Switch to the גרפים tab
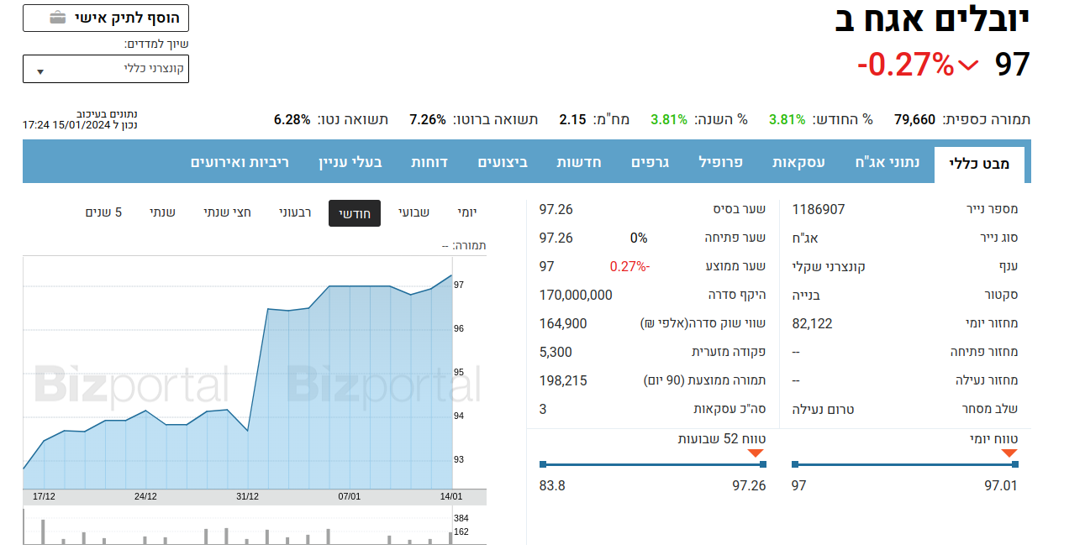Viewport: 1085px width, 555px height. pyautogui.click(x=650, y=162)
